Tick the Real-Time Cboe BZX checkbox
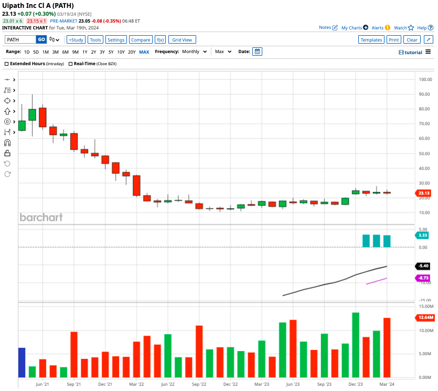The image size is (438, 391). click(70, 64)
